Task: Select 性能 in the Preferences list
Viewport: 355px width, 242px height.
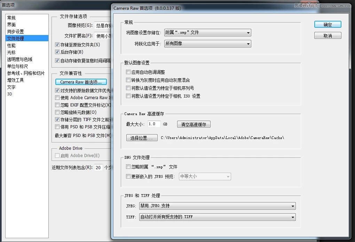Action: click(27, 45)
